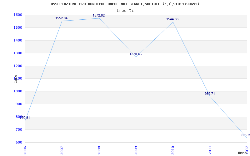250x156 pixels.
Task: Click the 1000 y-axis tick label
Action: click(18, 91)
